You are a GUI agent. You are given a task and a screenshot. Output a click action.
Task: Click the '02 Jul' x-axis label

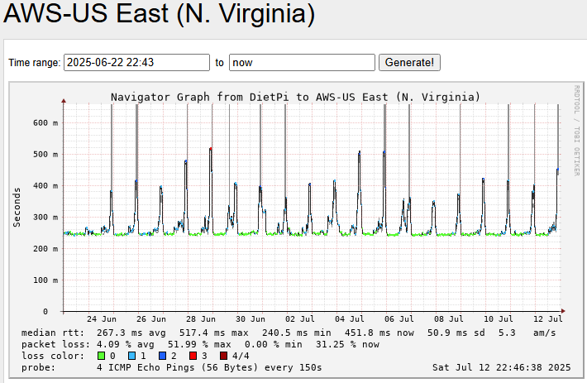point(300,319)
